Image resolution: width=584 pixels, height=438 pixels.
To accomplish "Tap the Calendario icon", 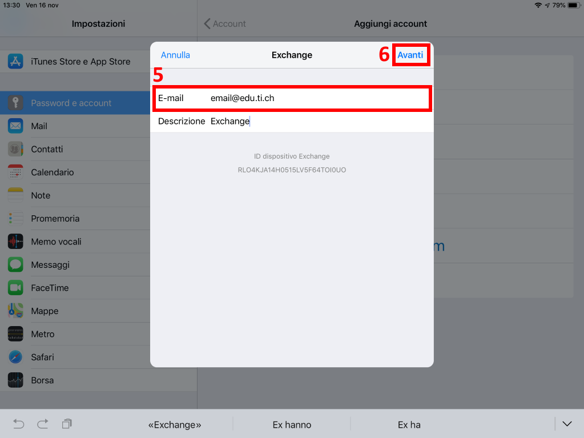I will coord(15,172).
